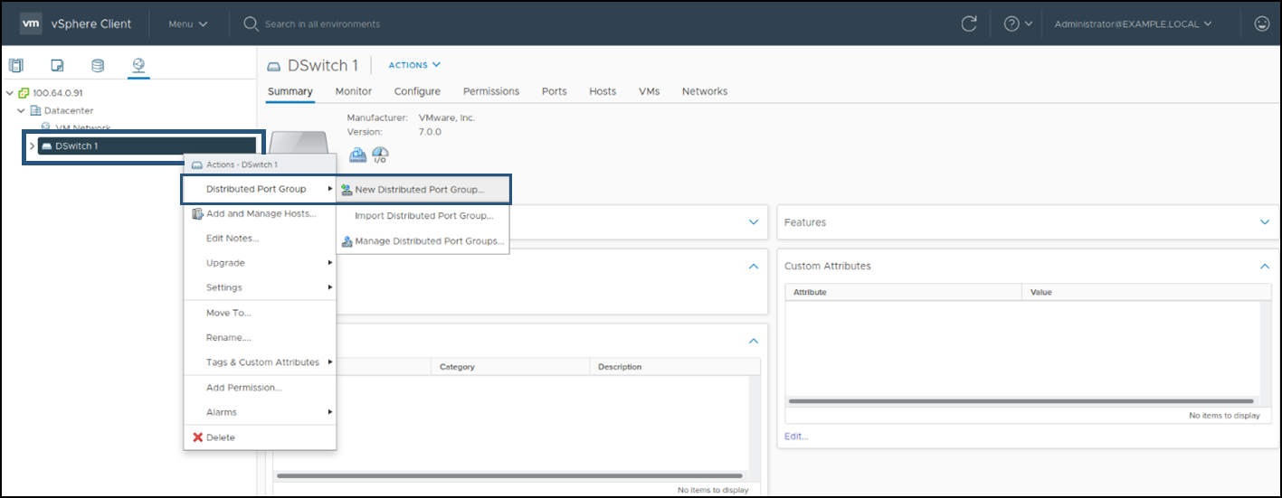
Task: Click the network resource pool icon under Version
Action: [357, 155]
